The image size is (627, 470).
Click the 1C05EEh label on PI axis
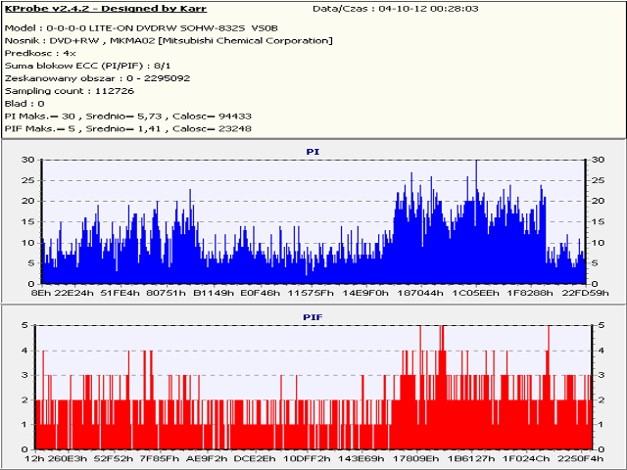point(476,293)
